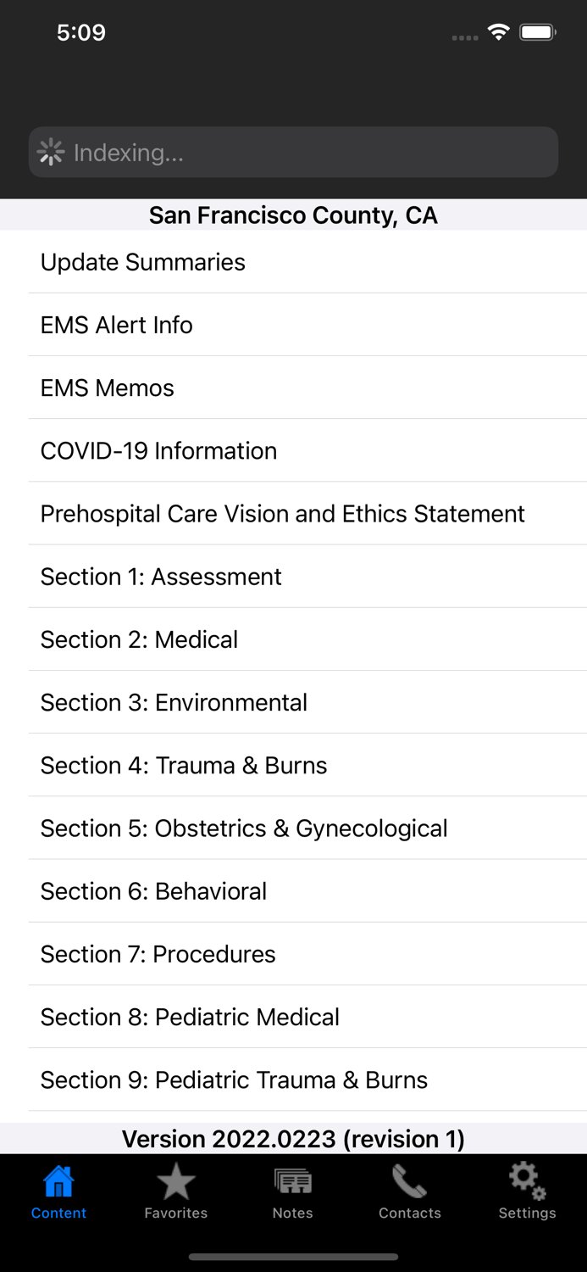Open Section 4: Trauma & Burns
The width and height of the screenshot is (587, 1272).
click(183, 765)
